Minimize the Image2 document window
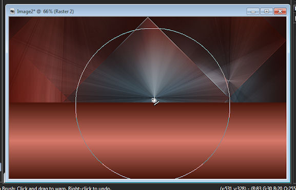This screenshot has height=190, width=296. pos(253,11)
